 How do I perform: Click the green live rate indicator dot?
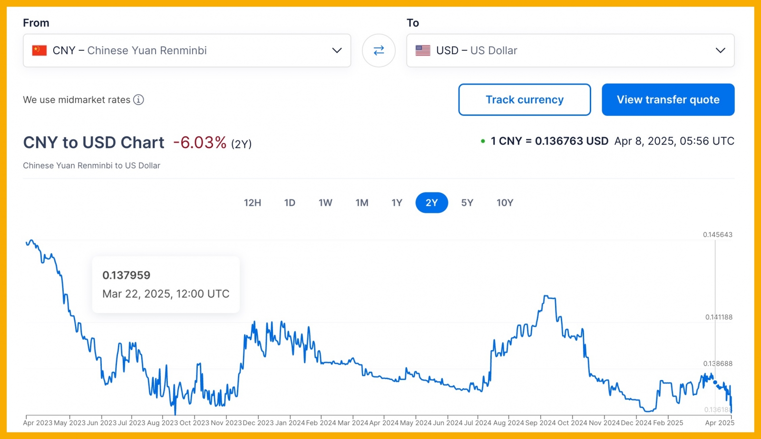[483, 141]
